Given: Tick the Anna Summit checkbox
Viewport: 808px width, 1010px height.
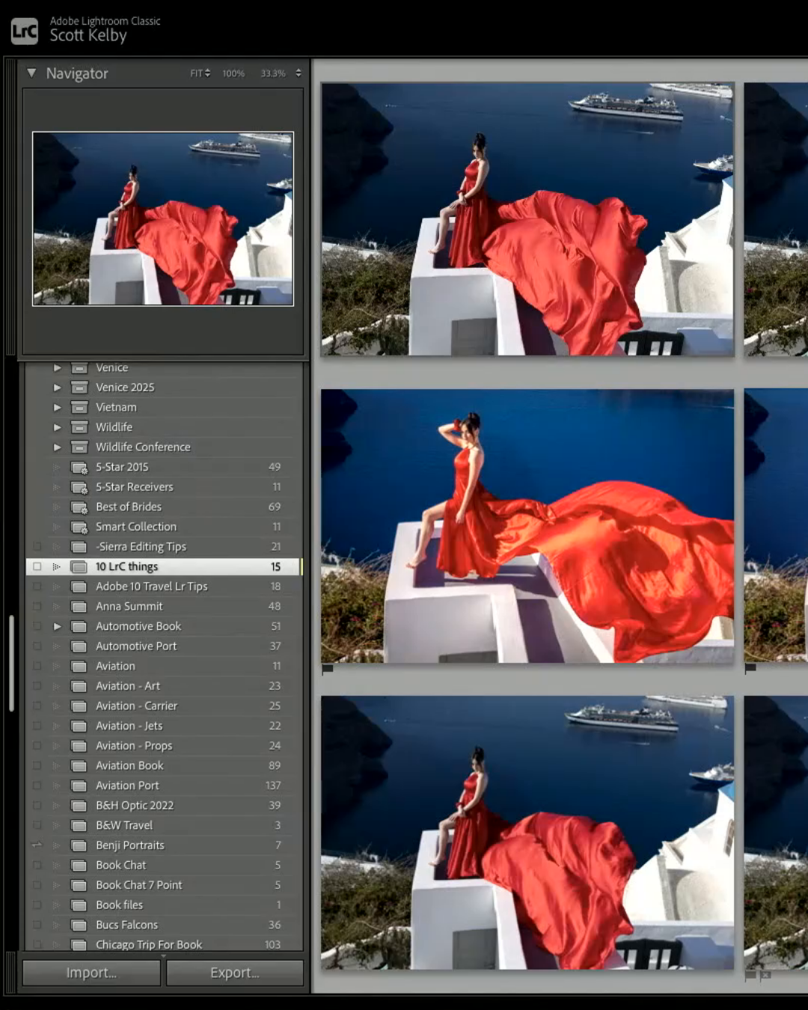Looking at the screenshot, I should [37, 607].
